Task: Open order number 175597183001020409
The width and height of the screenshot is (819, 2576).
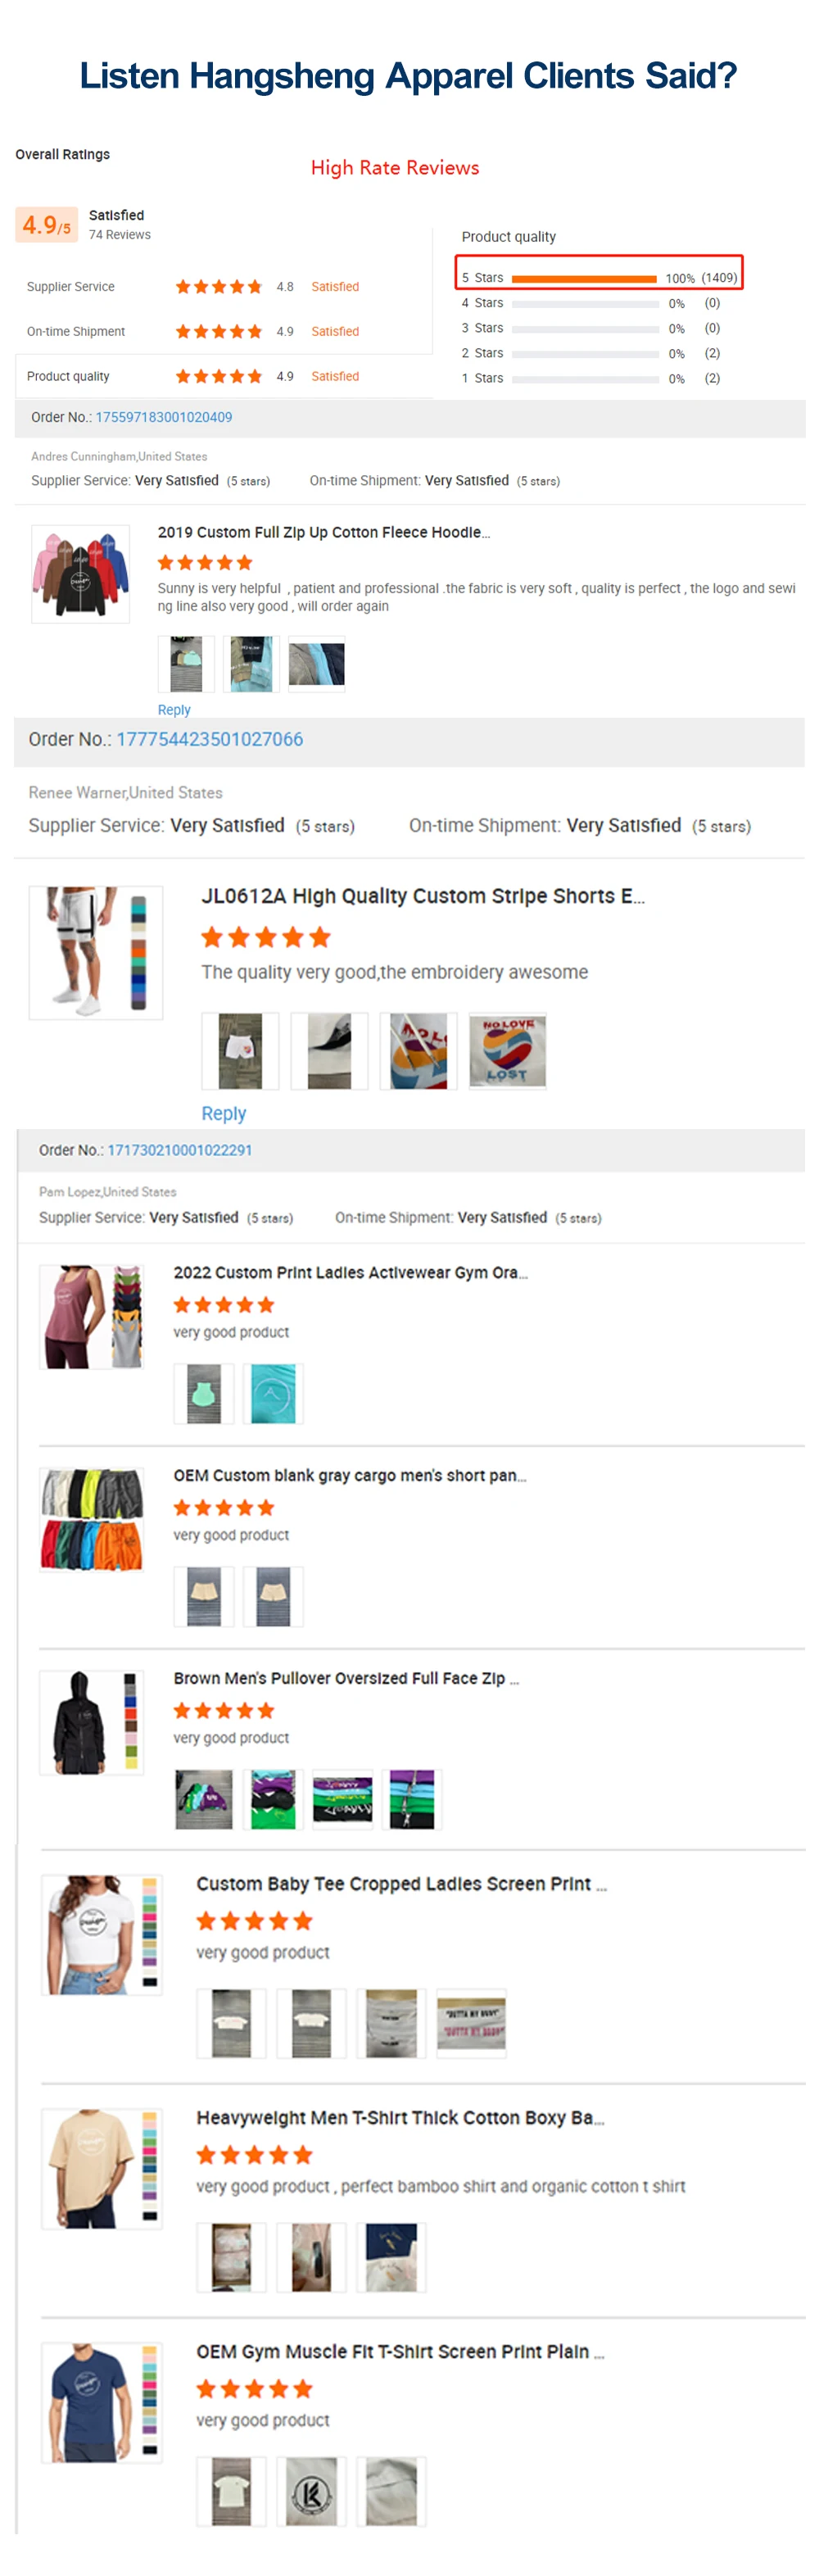Action: tap(164, 418)
